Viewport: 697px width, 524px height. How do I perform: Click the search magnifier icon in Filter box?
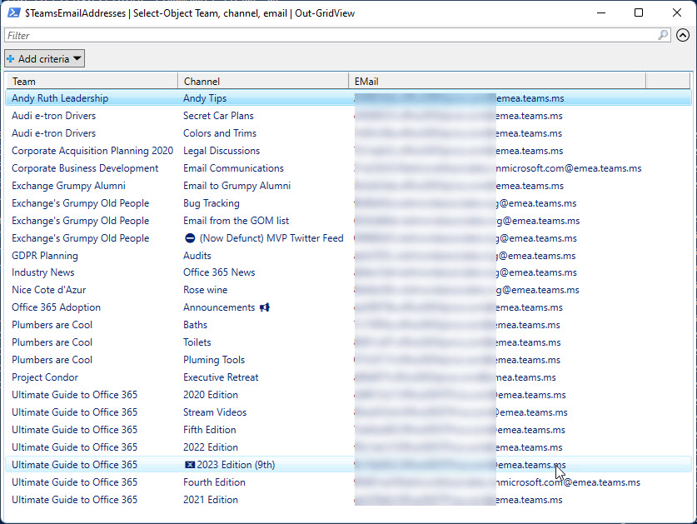pos(663,36)
